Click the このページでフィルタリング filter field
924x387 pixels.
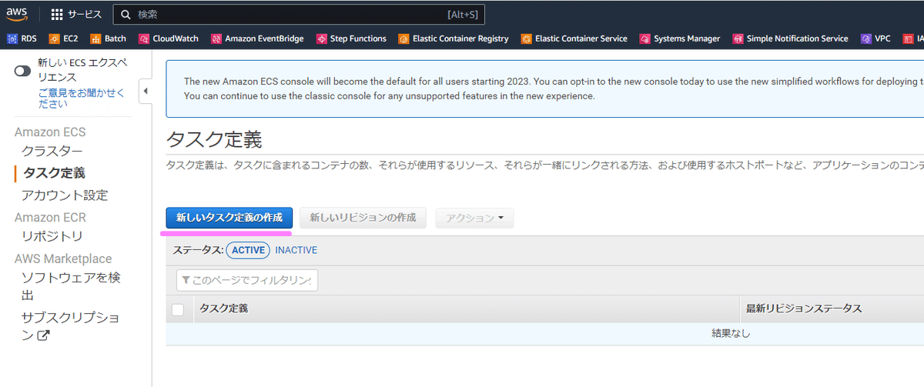click(247, 281)
